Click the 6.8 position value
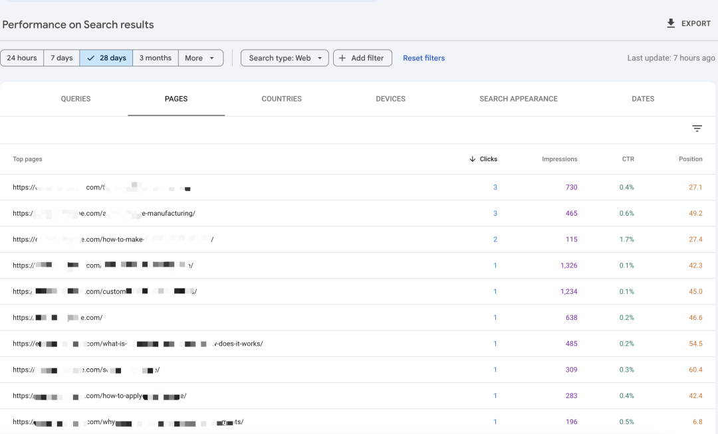This screenshot has width=718, height=434. [x=697, y=421]
